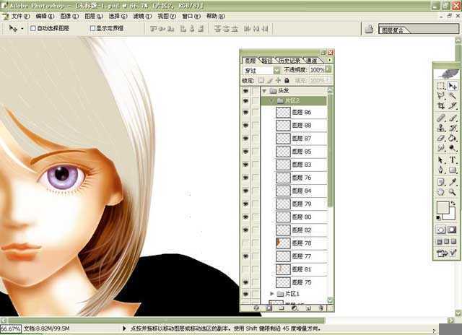Select the Rectangular Marquee tool

coord(441,86)
